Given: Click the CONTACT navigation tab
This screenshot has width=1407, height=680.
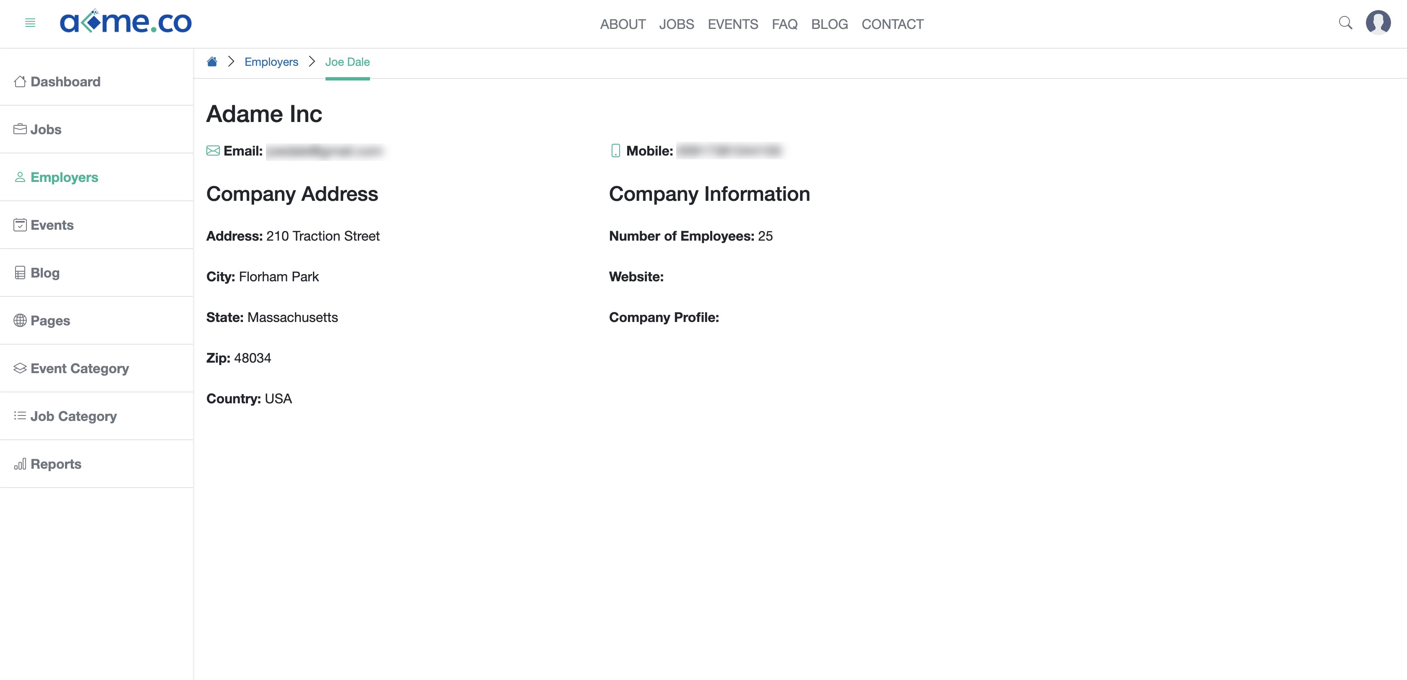Looking at the screenshot, I should pos(893,24).
